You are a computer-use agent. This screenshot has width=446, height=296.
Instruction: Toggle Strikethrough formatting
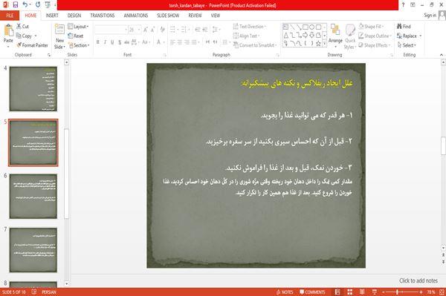[126, 42]
